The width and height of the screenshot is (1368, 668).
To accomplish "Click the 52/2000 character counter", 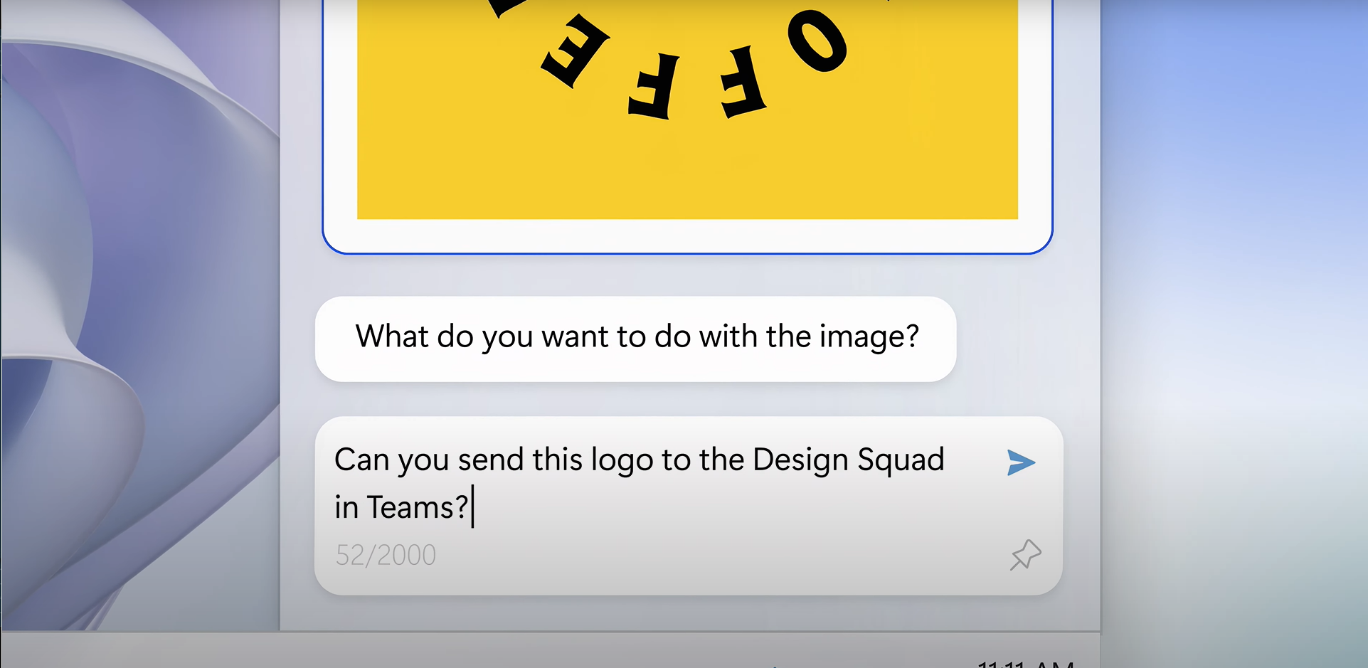I will pos(386,555).
